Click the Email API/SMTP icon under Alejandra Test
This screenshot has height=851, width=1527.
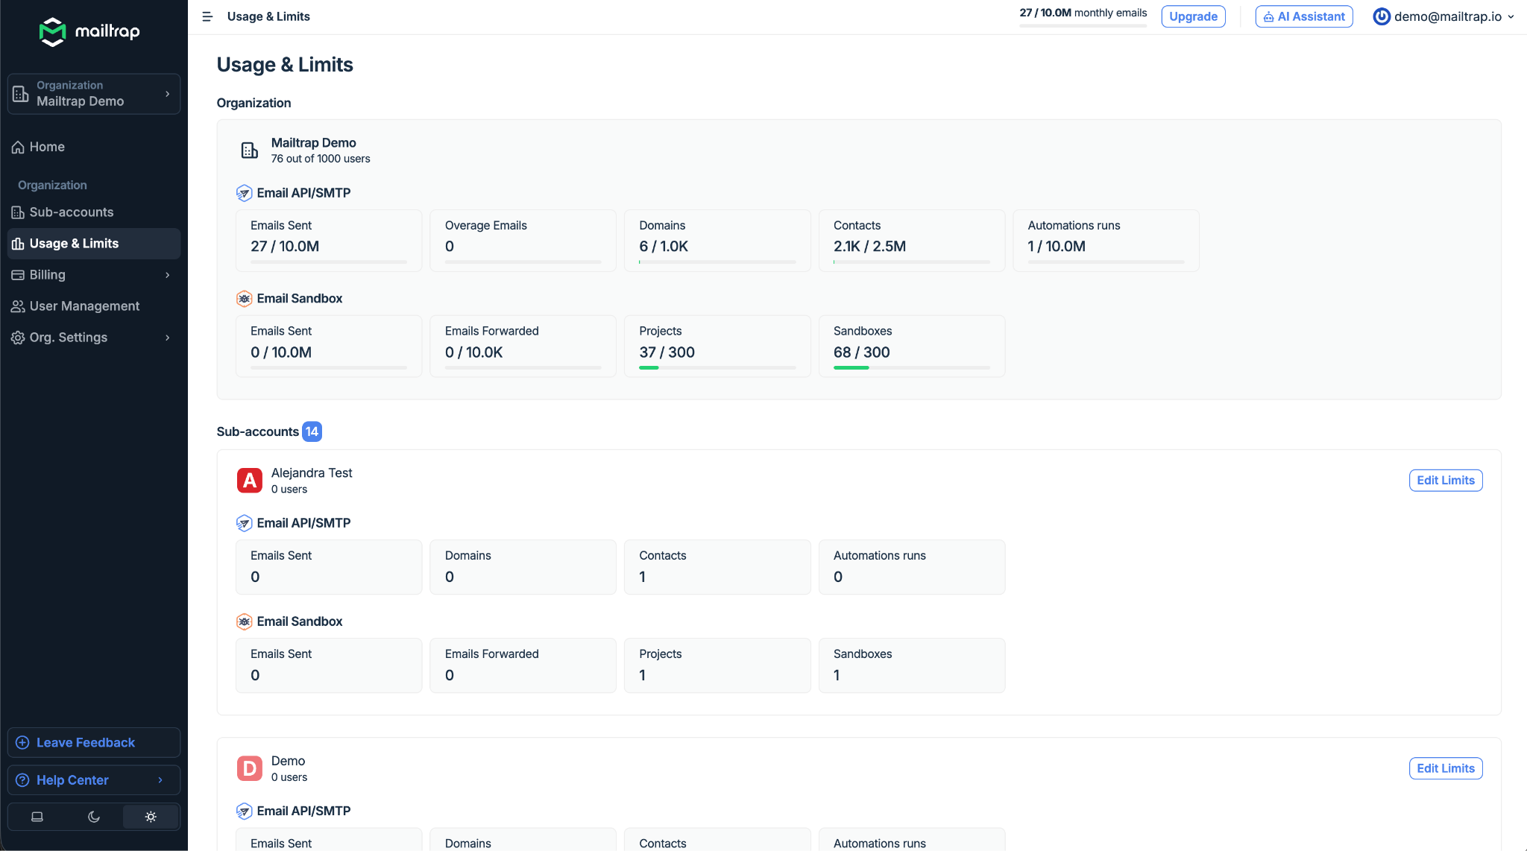[244, 523]
